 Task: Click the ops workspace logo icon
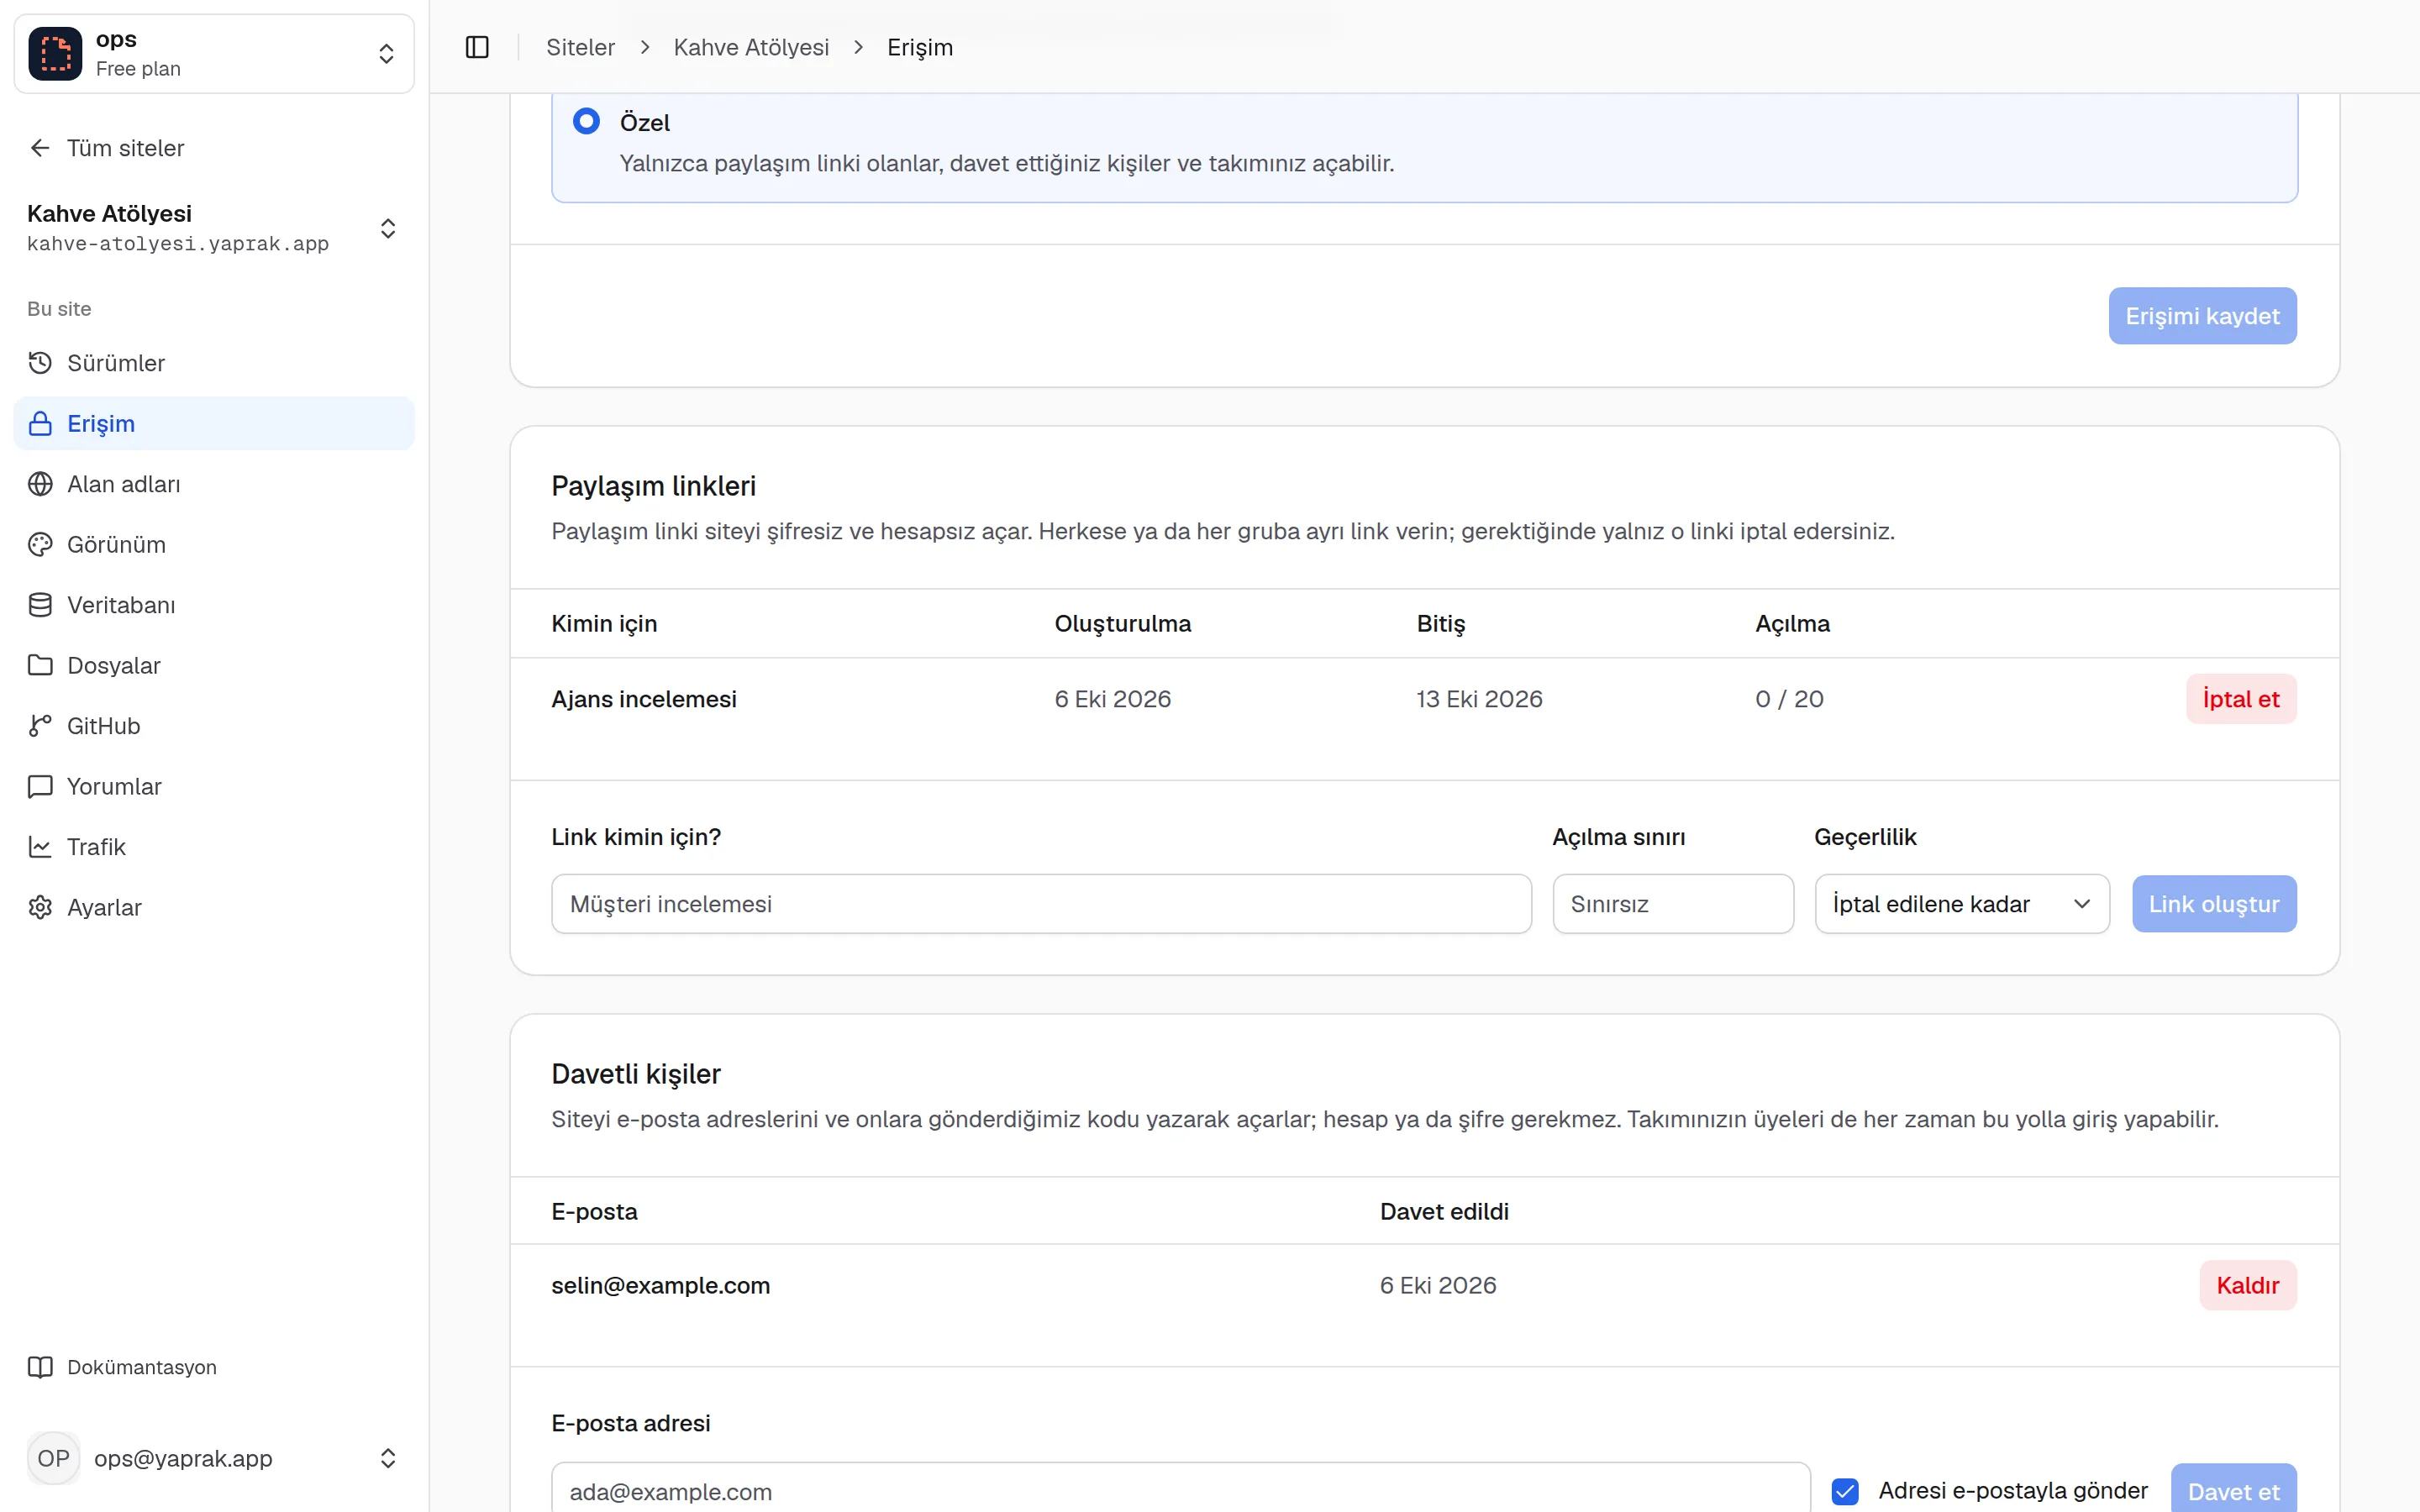coord(55,53)
